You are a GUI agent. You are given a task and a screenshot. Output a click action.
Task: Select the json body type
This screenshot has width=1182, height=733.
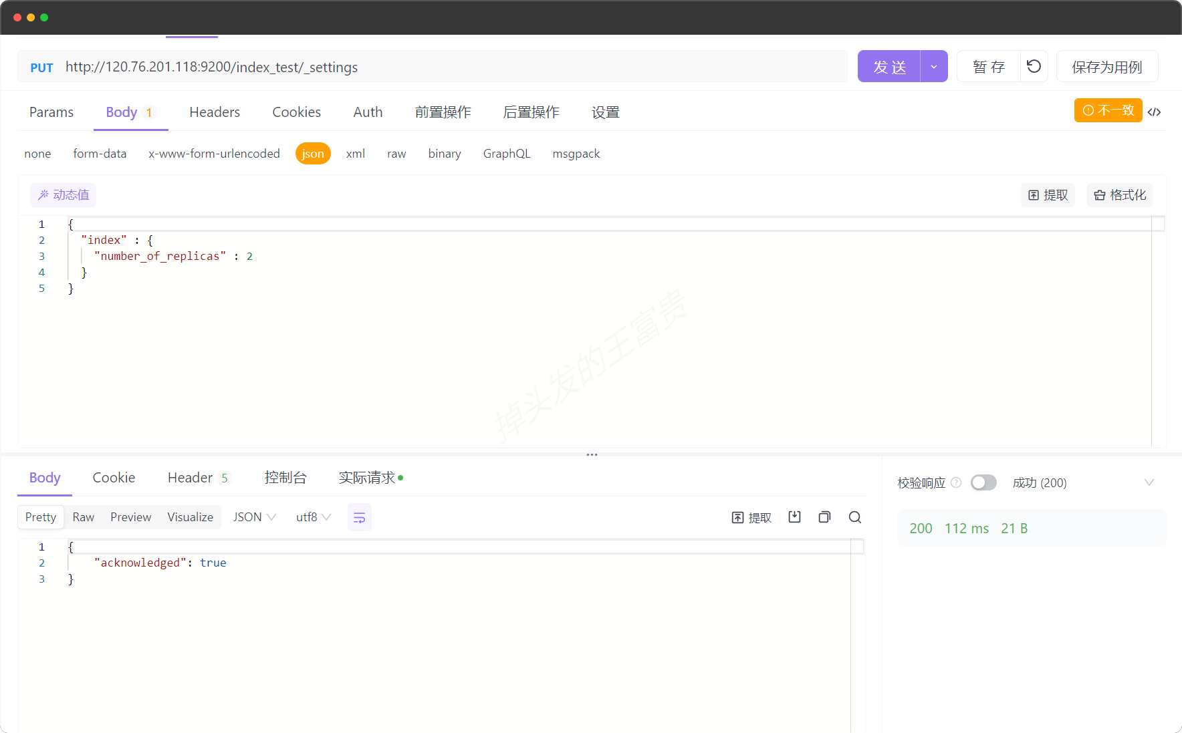(313, 154)
